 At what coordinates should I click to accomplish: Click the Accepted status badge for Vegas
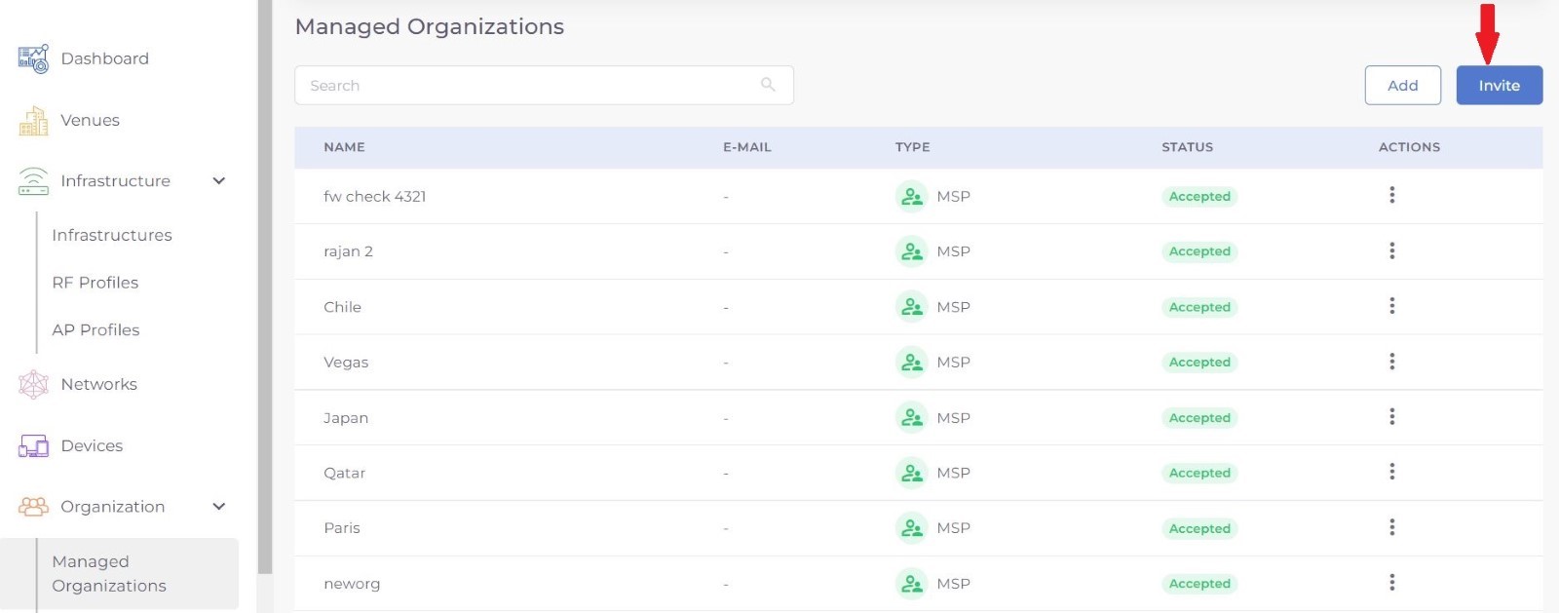point(1199,363)
